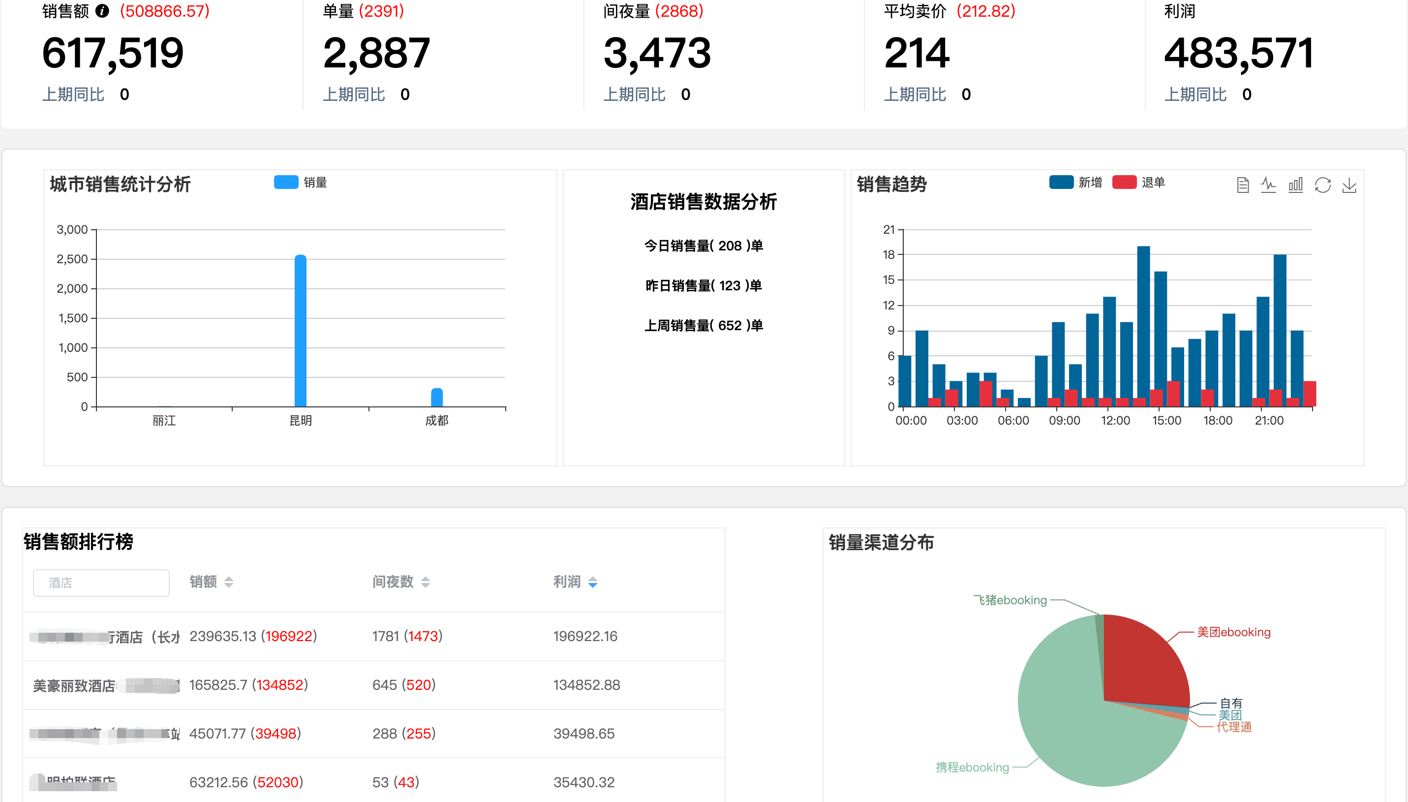The width and height of the screenshot is (1408, 802).
Task: Switch sales trend to bar chart
Action: (x=1296, y=185)
